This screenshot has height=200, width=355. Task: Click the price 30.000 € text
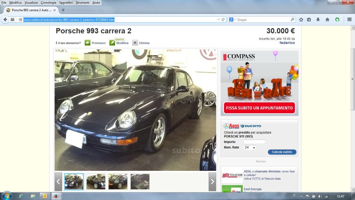(280, 31)
